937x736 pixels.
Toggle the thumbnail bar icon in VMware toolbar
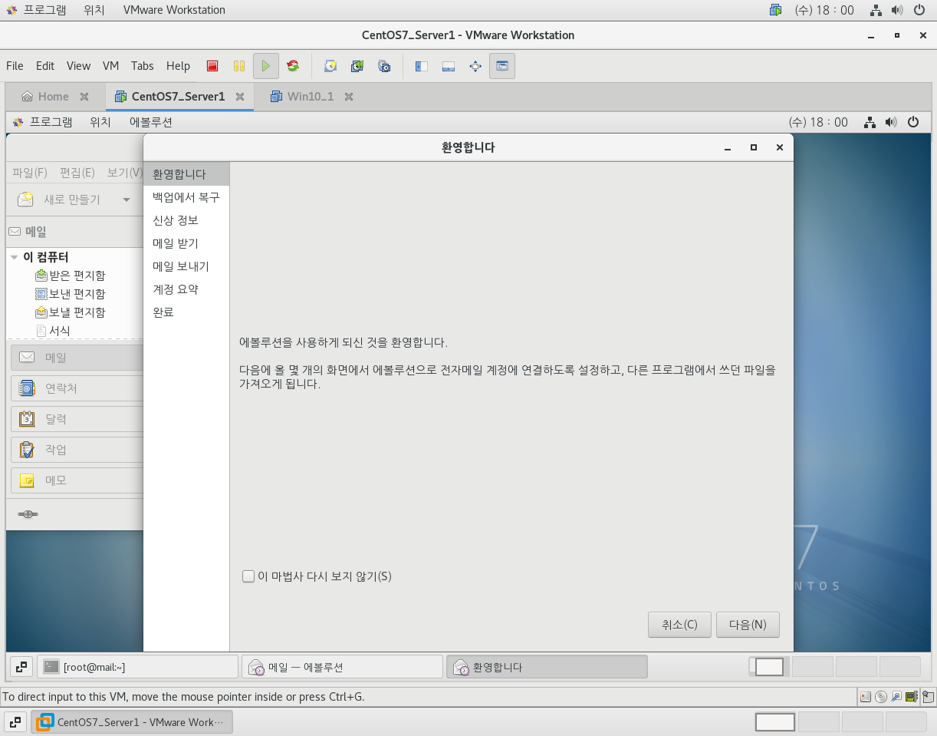(x=449, y=66)
